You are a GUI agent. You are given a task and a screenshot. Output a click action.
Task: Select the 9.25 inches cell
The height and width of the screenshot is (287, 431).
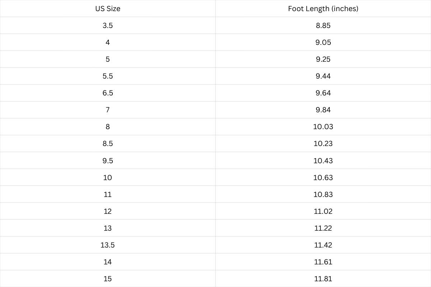pos(323,59)
